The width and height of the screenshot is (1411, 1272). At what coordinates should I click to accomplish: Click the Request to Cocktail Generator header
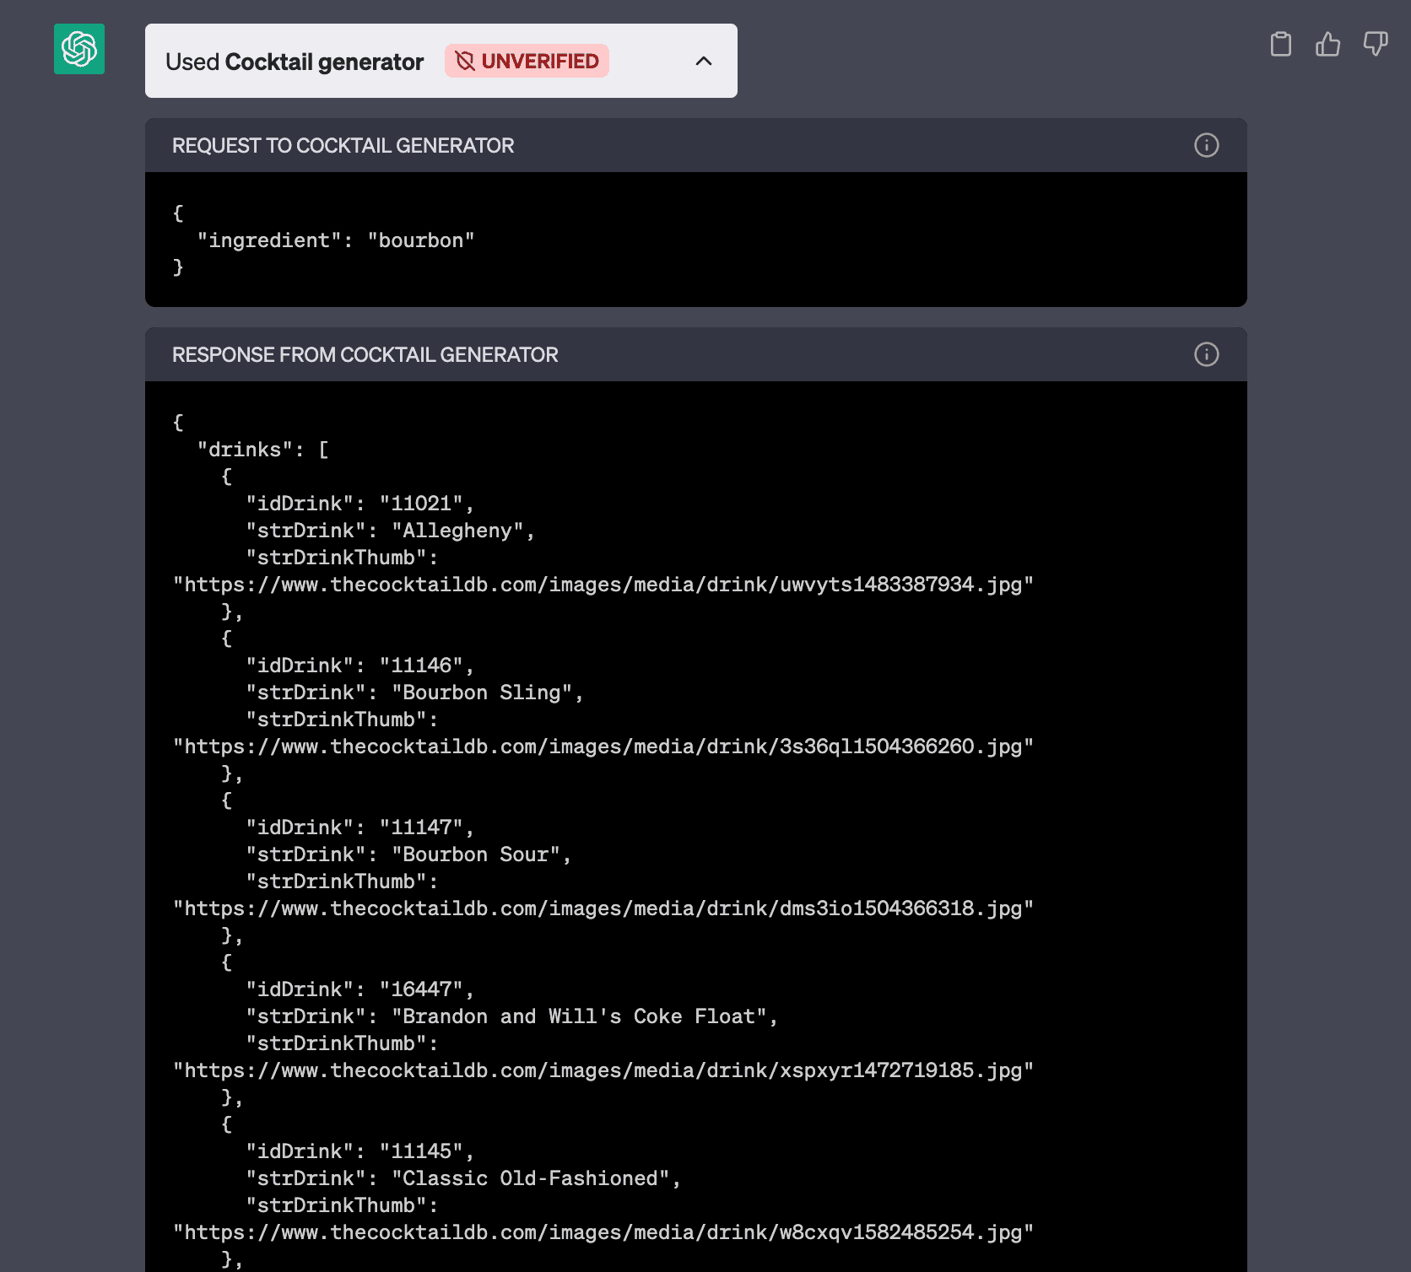click(x=343, y=146)
